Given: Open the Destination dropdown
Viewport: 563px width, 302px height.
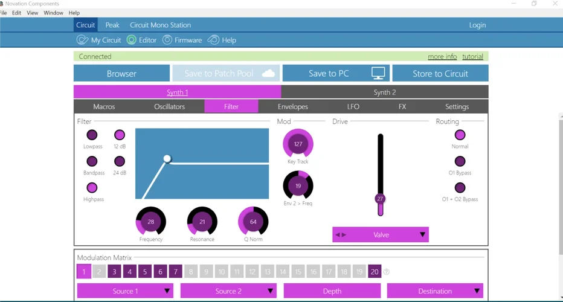Looking at the screenshot, I should (435, 291).
